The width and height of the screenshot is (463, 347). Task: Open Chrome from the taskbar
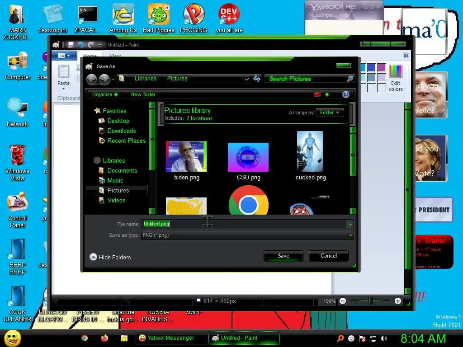(x=85, y=338)
